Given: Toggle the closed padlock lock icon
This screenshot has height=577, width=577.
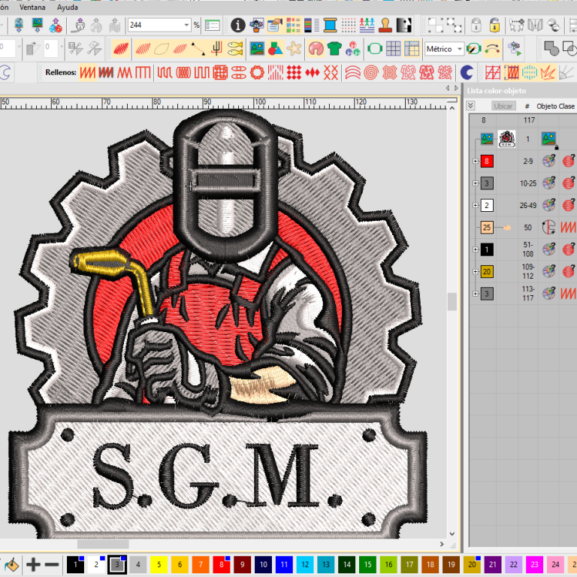Looking at the screenshot, I should click(476, 25).
